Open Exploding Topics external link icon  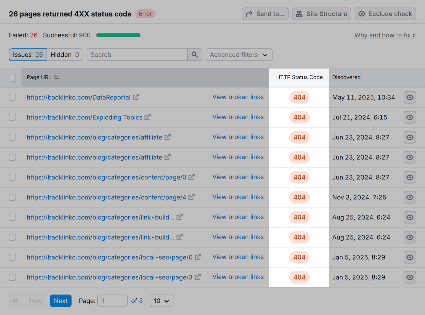click(x=148, y=117)
